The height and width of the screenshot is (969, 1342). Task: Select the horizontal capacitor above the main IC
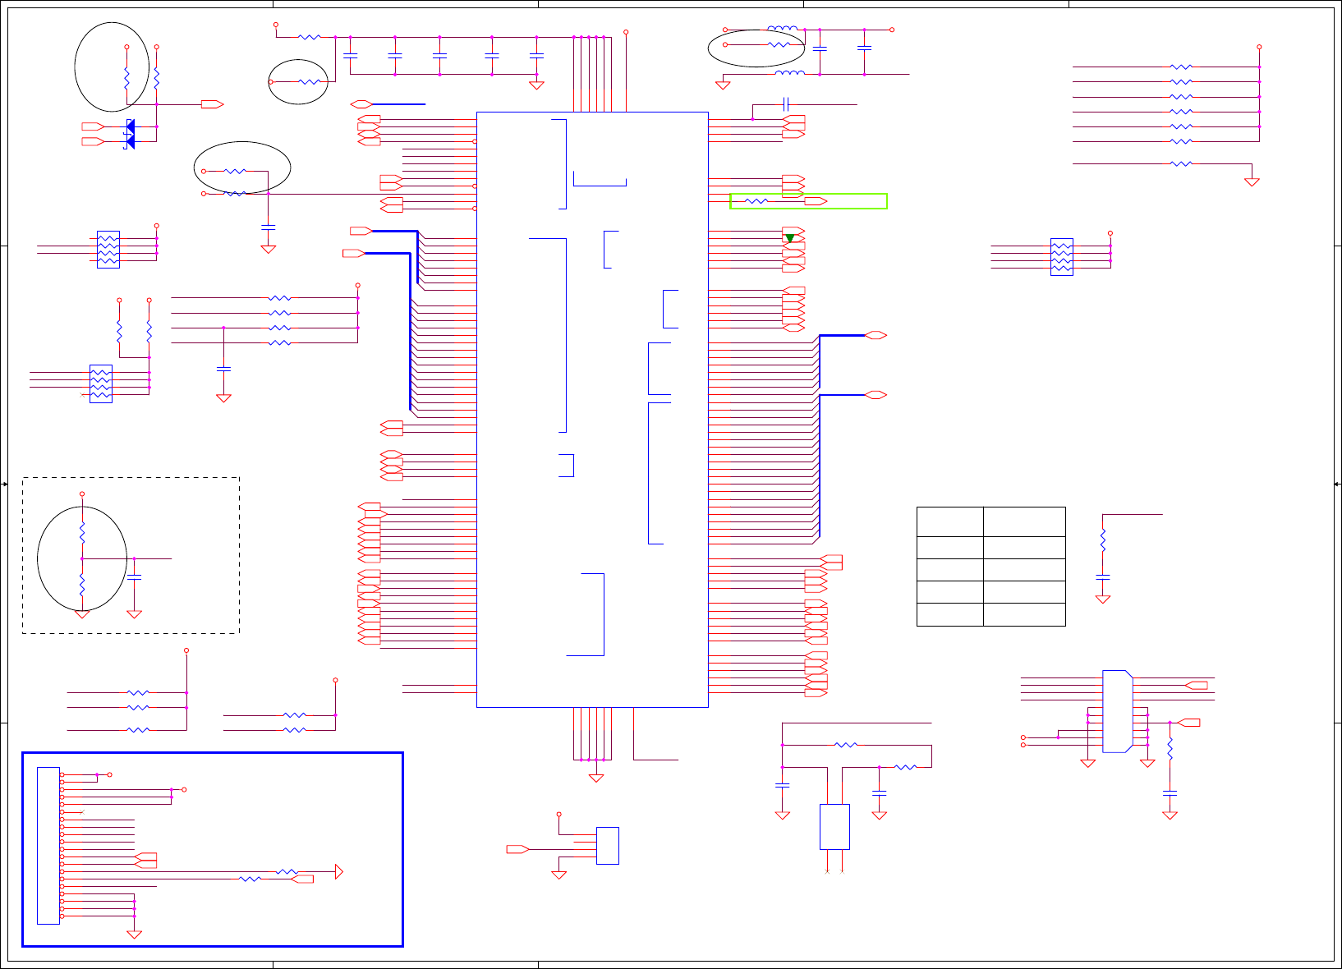click(x=786, y=104)
